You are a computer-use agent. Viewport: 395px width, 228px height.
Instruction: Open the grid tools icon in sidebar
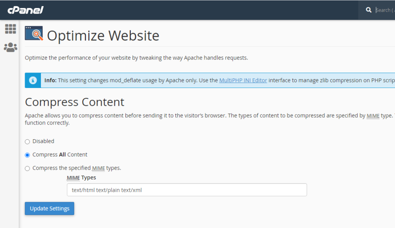click(10, 29)
